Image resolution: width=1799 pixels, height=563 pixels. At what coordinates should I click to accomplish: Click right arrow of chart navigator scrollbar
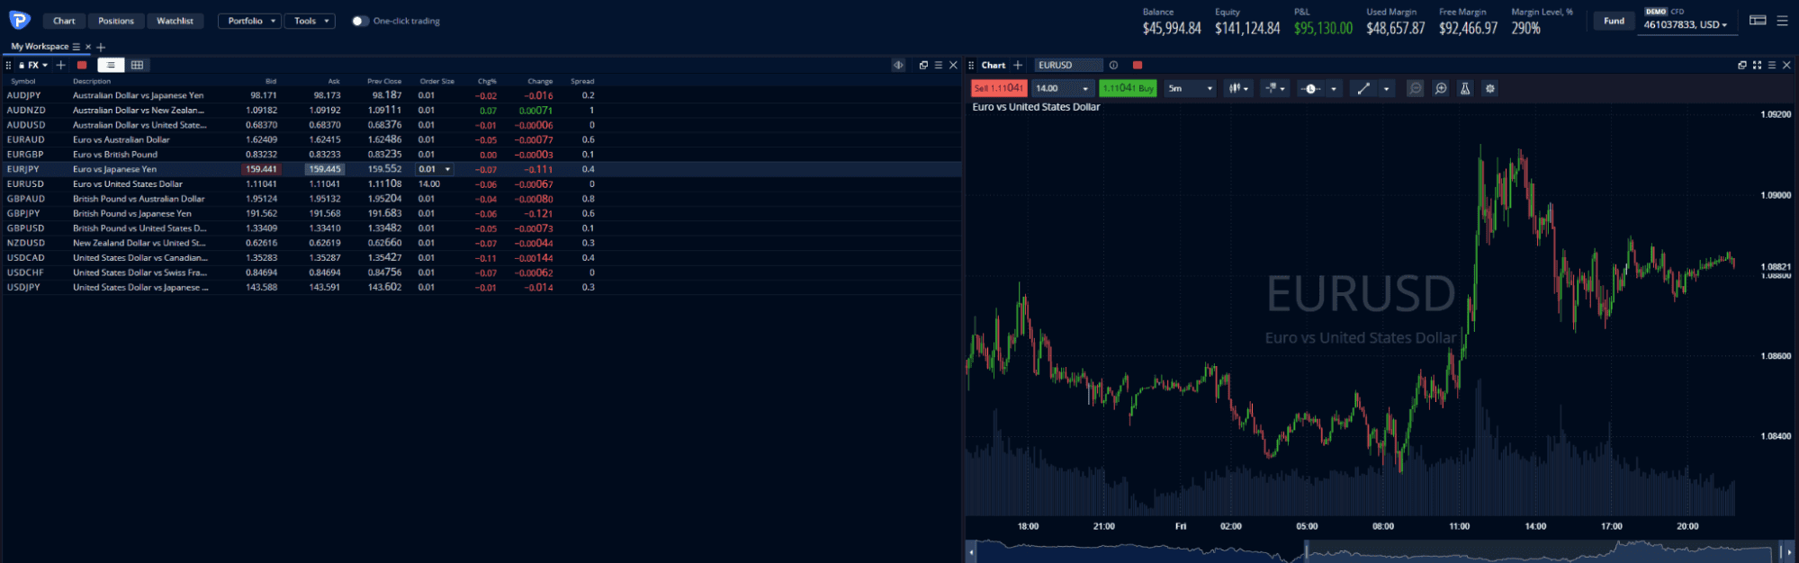click(x=1790, y=551)
